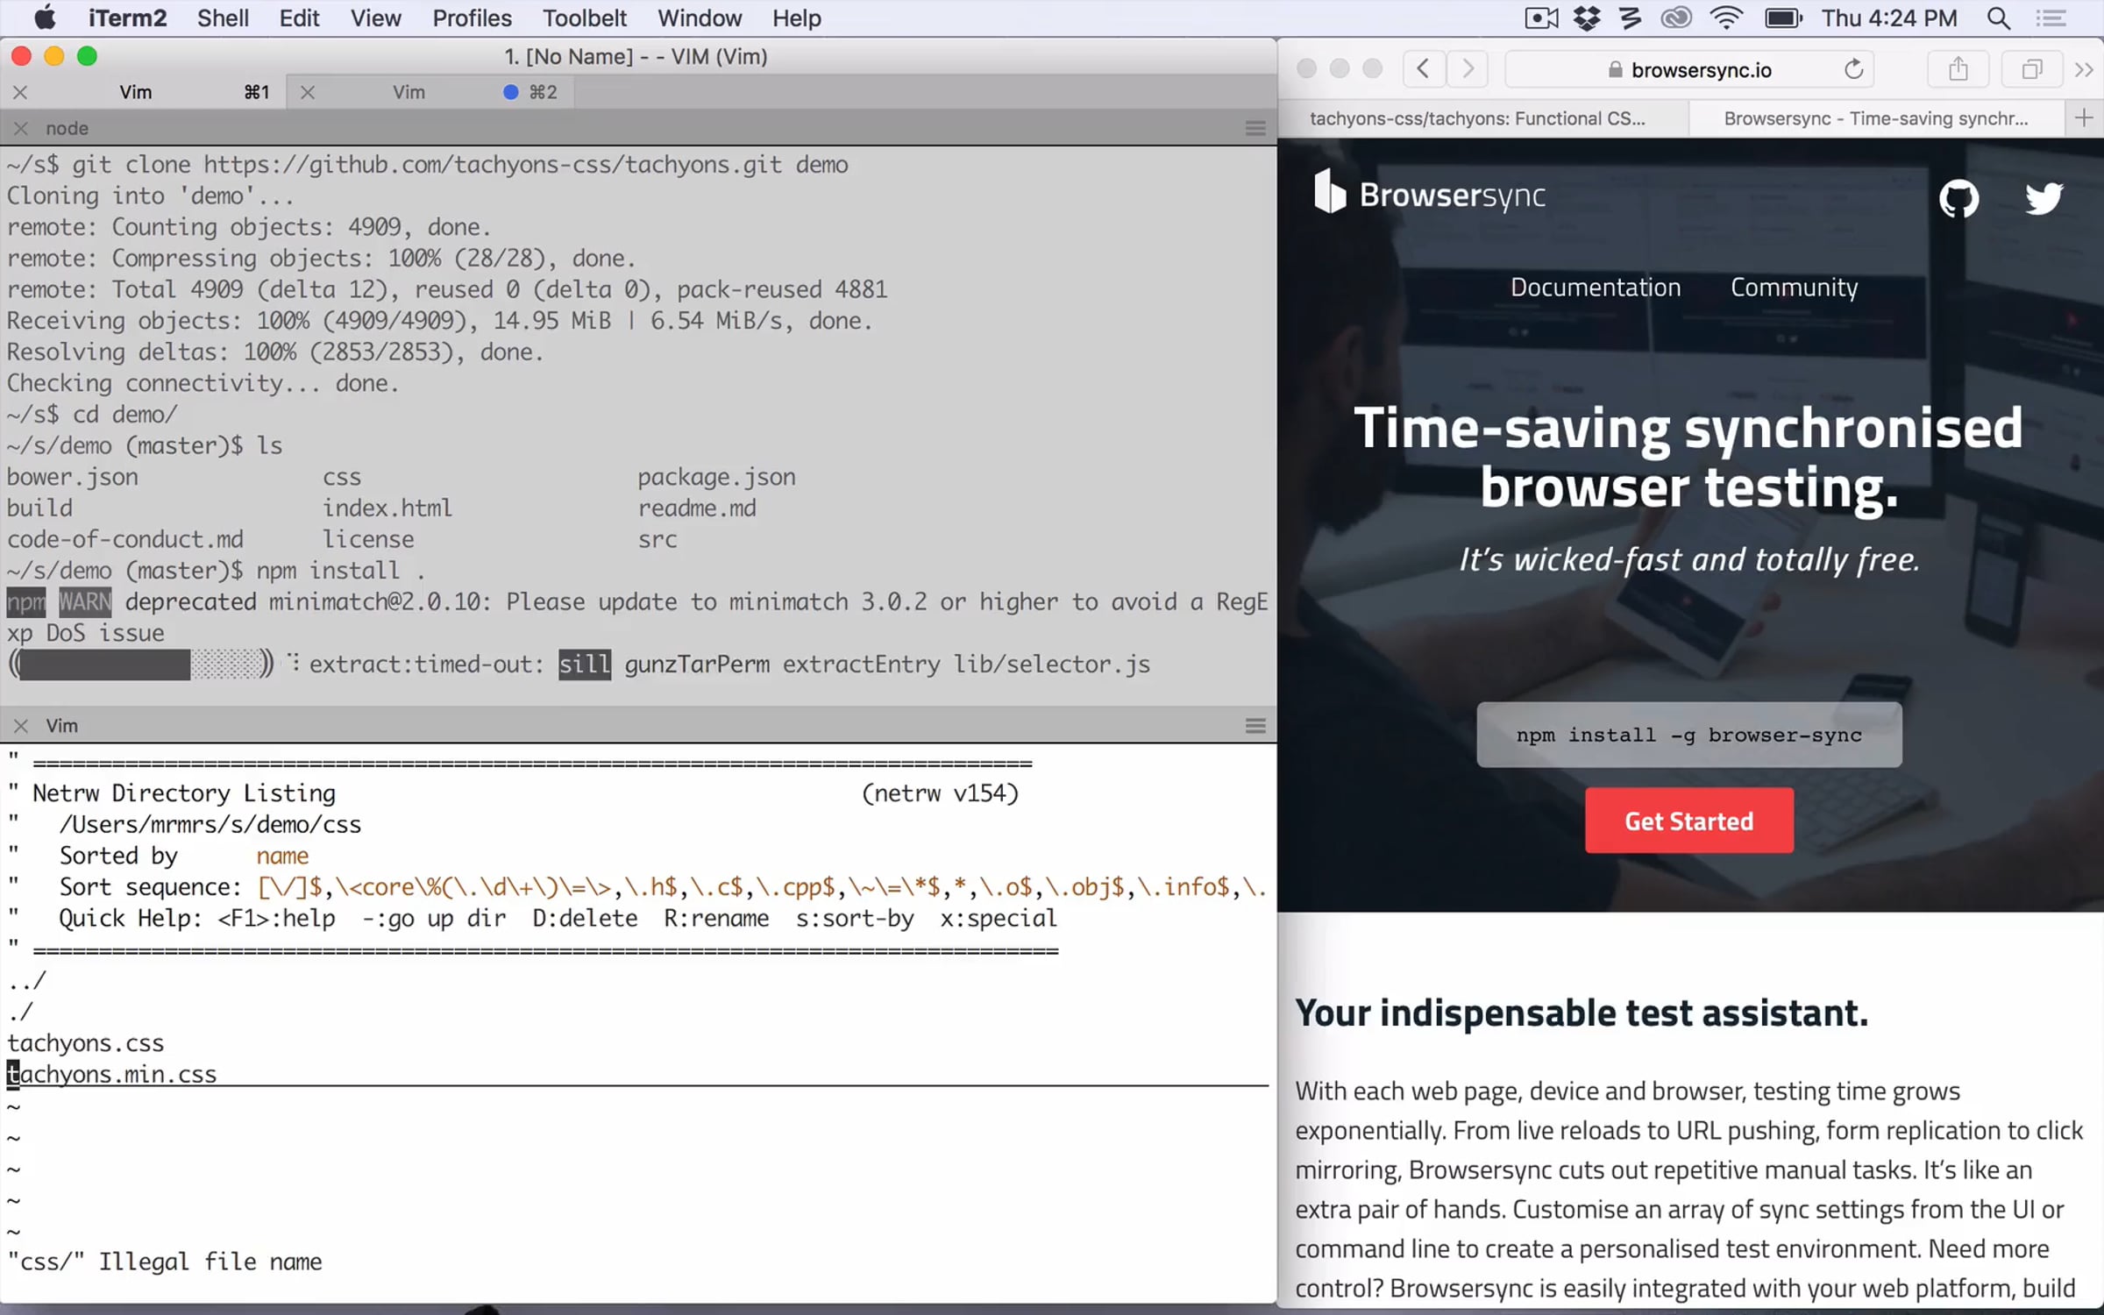The image size is (2104, 1315).
Task: Reload the browsersync.io page
Action: pyautogui.click(x=1853, y=68)
